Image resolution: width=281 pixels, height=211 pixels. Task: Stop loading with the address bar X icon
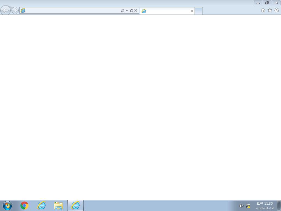pos(136,10)
